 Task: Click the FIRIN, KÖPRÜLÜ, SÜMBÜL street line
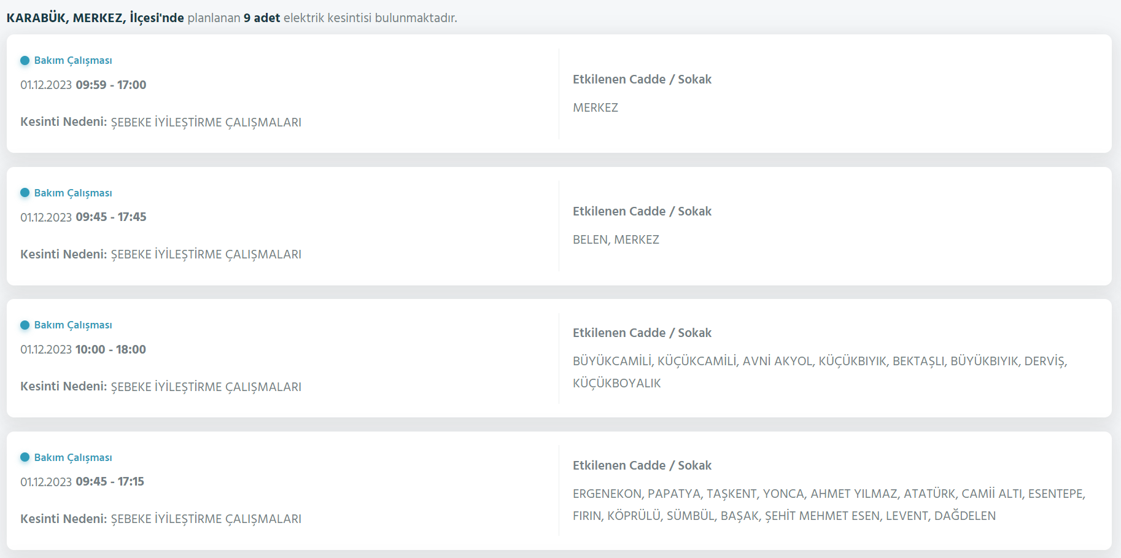pos(784,516)
